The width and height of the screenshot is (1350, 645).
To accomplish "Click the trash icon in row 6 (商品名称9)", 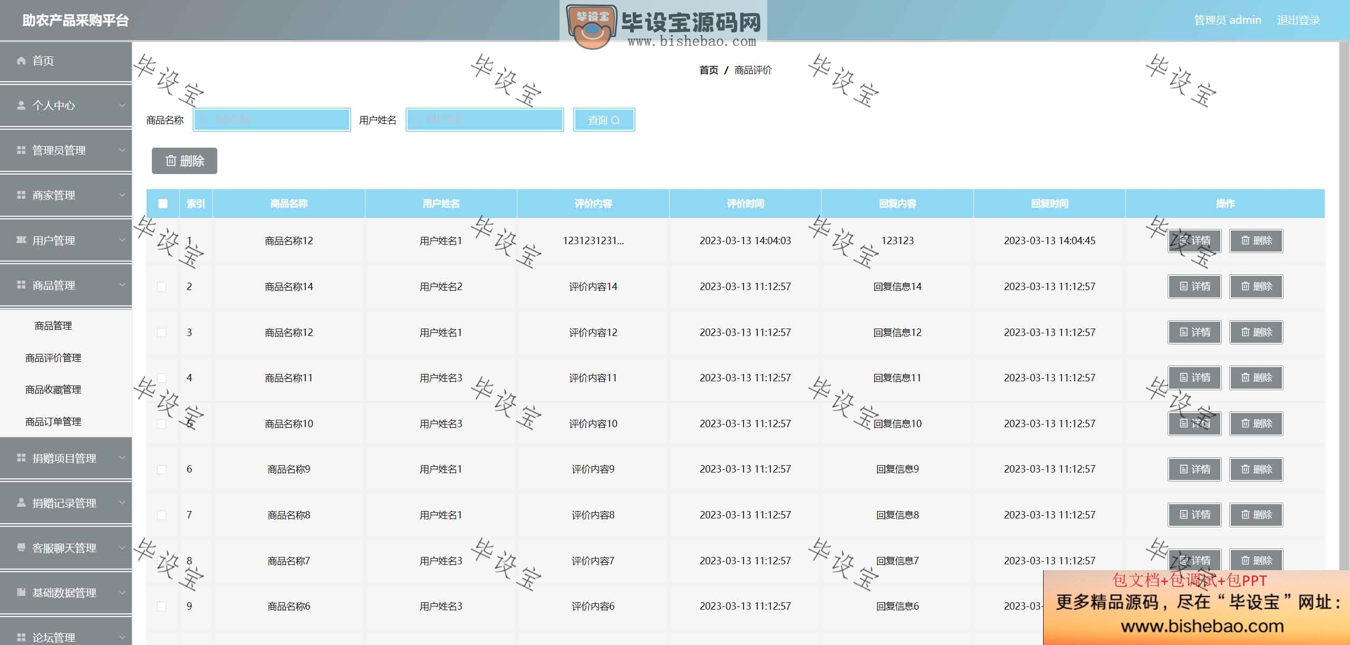I will click(1246, 469).
